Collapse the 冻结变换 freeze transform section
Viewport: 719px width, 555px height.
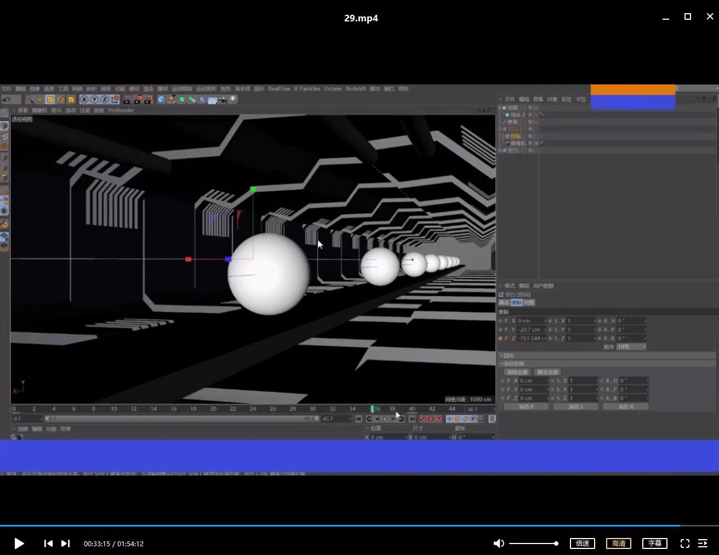[x=513, y=364]
